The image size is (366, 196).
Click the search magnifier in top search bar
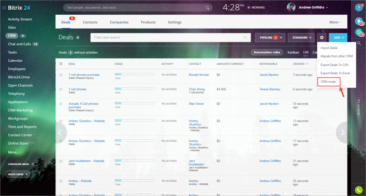[x=207, y=8]
